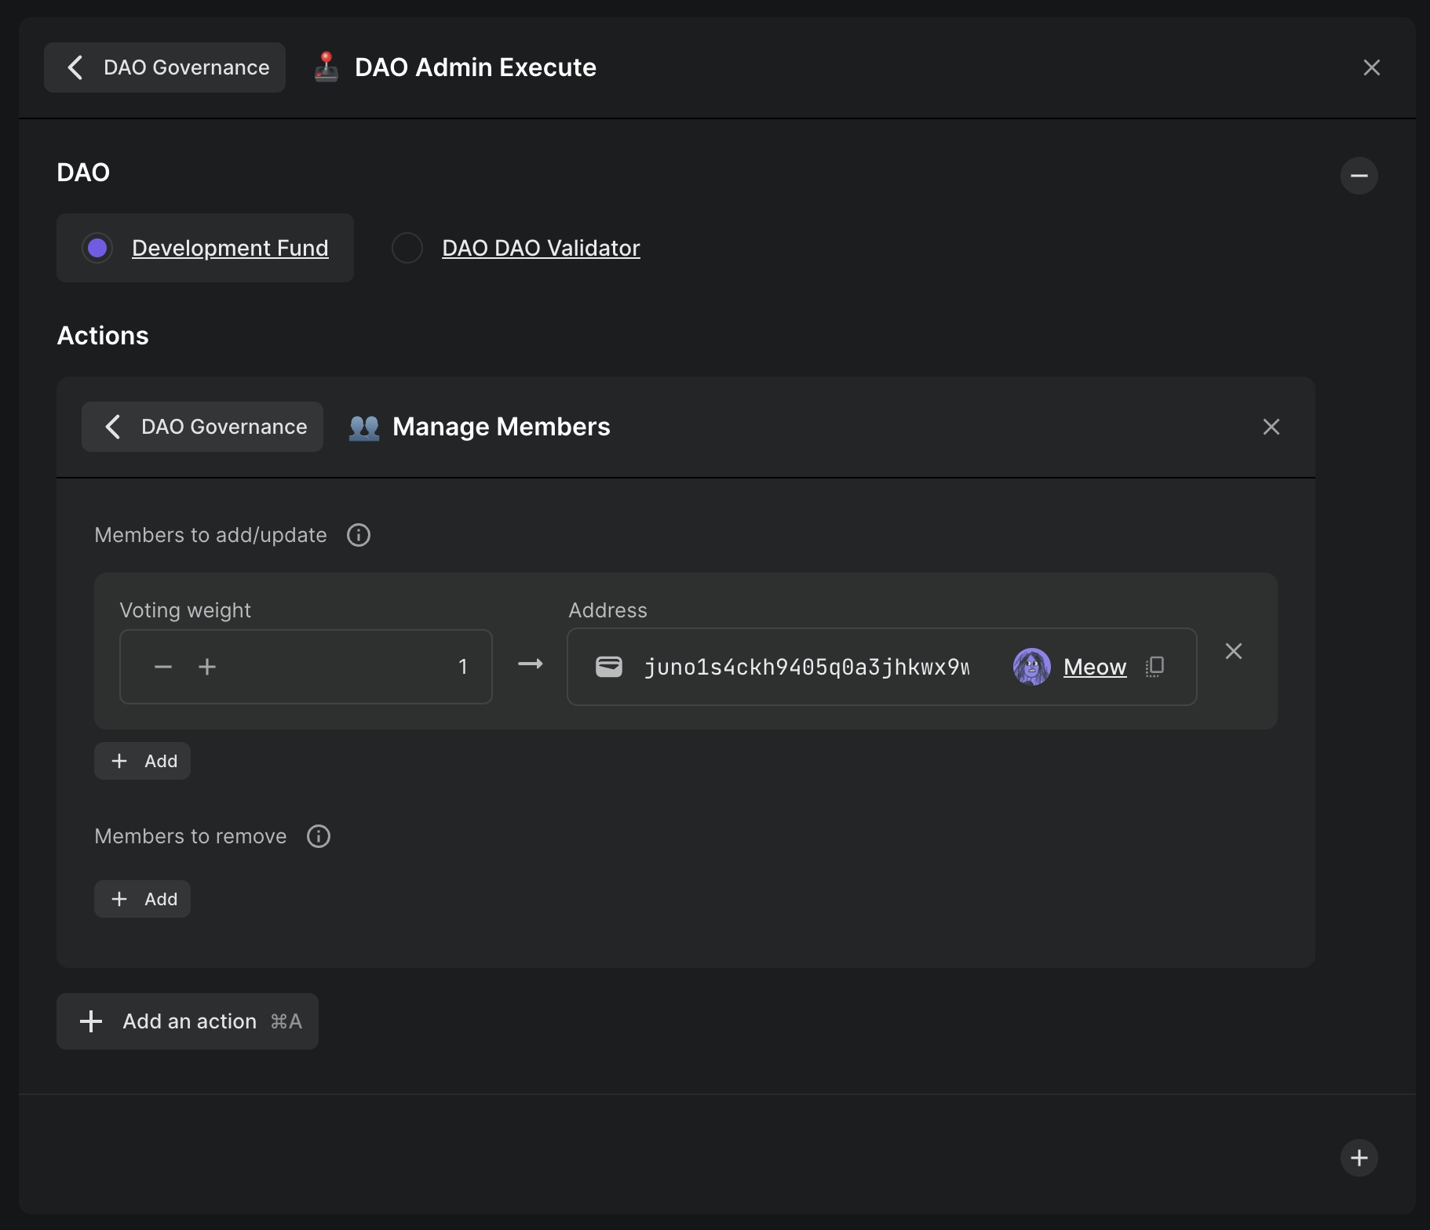The height and width of the screenshot is (1230, 1430).
Task: Copy Meow's address with the copy icon
Action: tap(1155, 667)
